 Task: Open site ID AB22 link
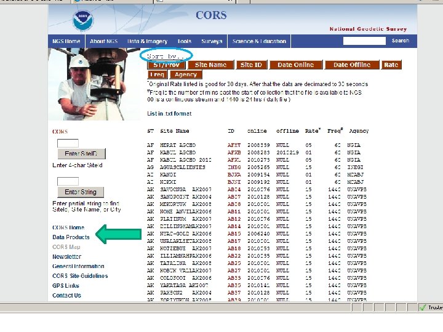(234, 256)
